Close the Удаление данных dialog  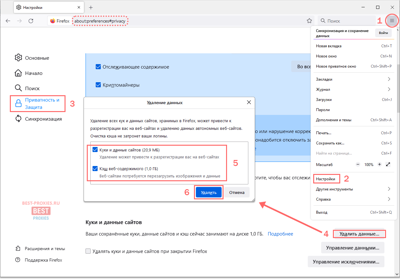[249, 103]
